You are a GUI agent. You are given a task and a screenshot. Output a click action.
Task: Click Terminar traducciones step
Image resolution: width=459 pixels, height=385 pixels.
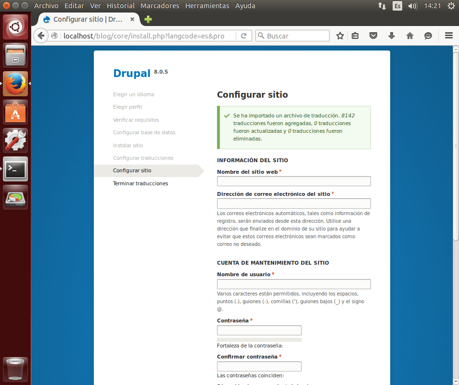pyautogui.click(x=140, y=183)
